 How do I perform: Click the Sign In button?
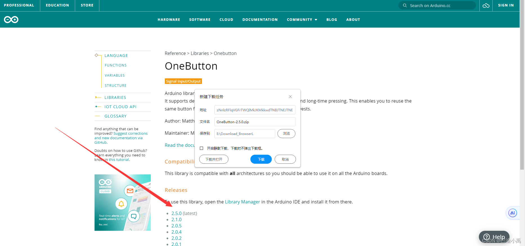tap(506, 5)
